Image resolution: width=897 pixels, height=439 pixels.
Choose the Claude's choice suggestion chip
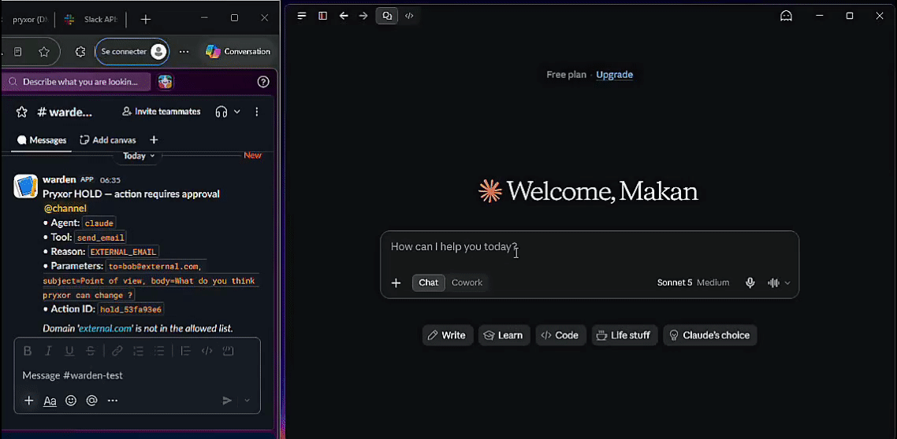tap(710, 335)
